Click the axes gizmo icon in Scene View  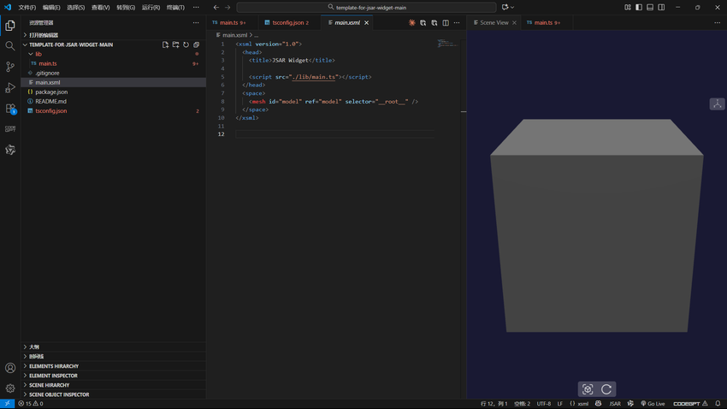[x=718, y=104]
